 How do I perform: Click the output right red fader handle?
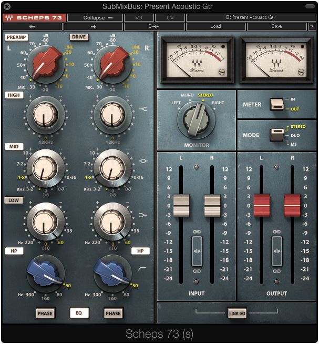[293, 205]
